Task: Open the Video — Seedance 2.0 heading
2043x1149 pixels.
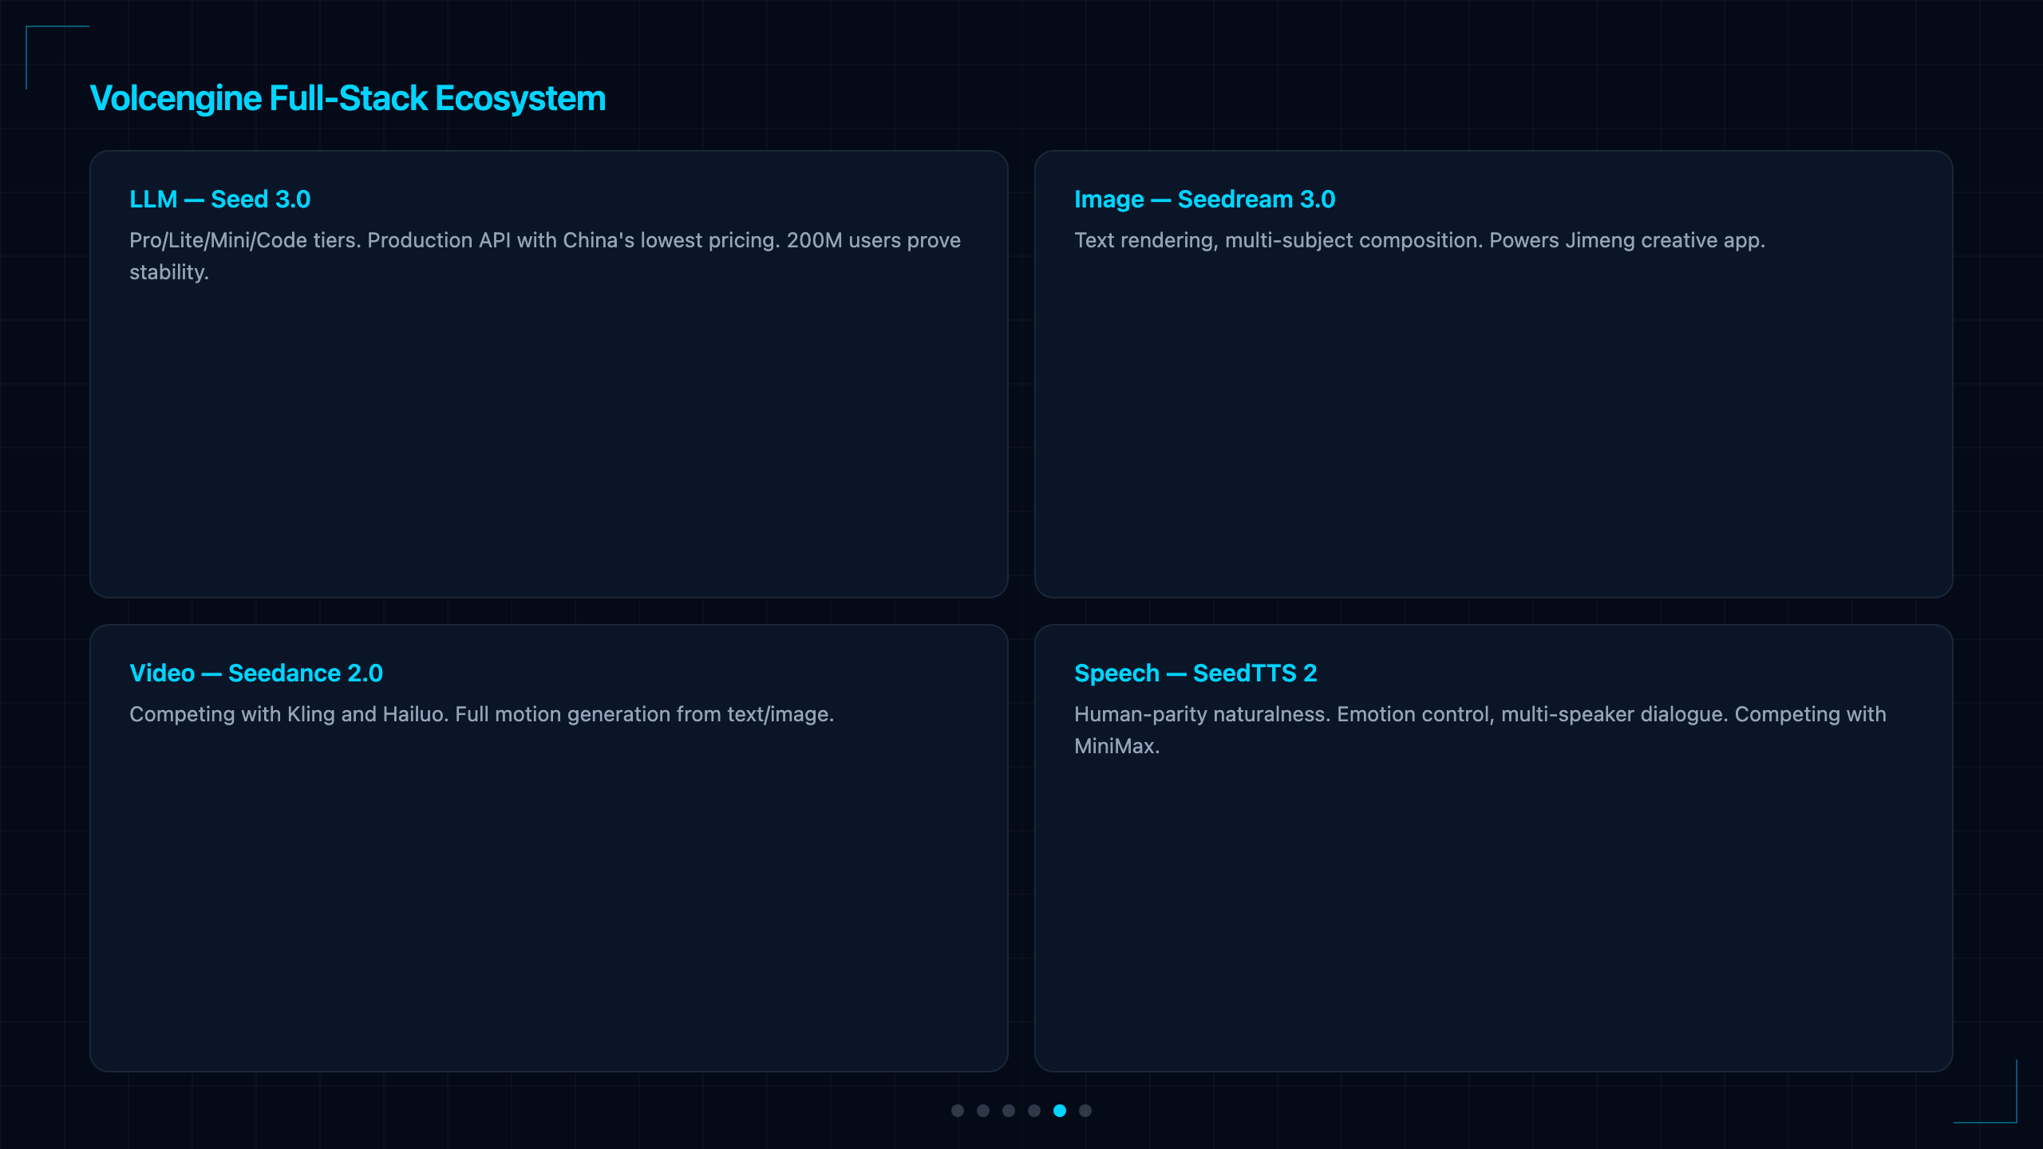Action: (x=256, y=673)
